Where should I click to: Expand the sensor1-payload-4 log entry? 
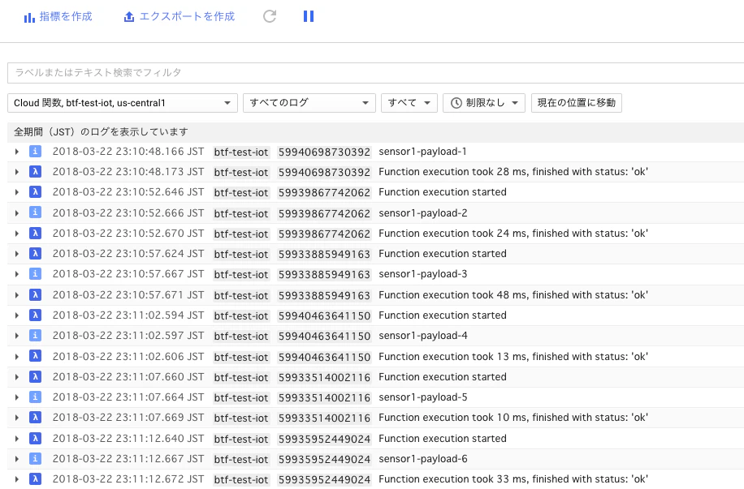pyautogui.click(x=17, y=336)
